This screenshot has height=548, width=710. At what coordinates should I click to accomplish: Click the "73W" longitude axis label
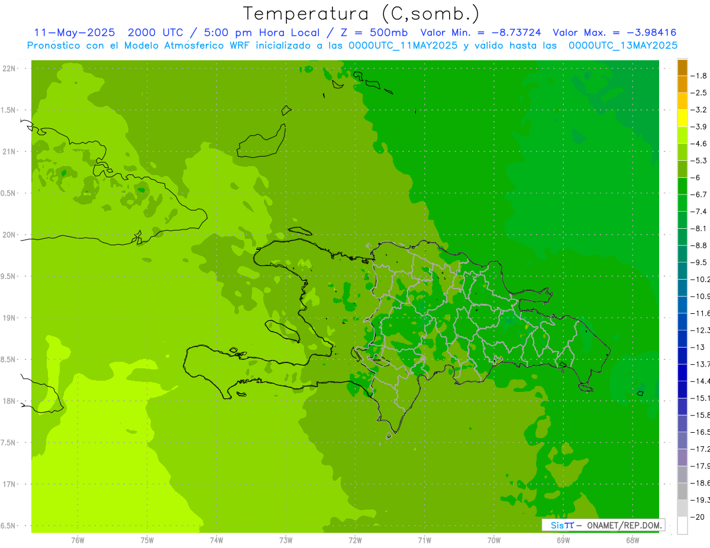pos(286,540)
